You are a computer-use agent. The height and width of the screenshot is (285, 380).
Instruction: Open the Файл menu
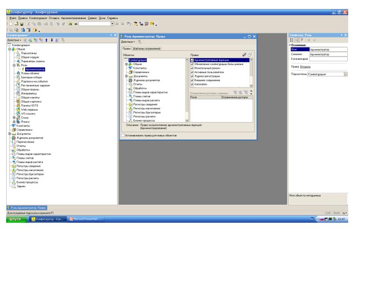[13, 18]
